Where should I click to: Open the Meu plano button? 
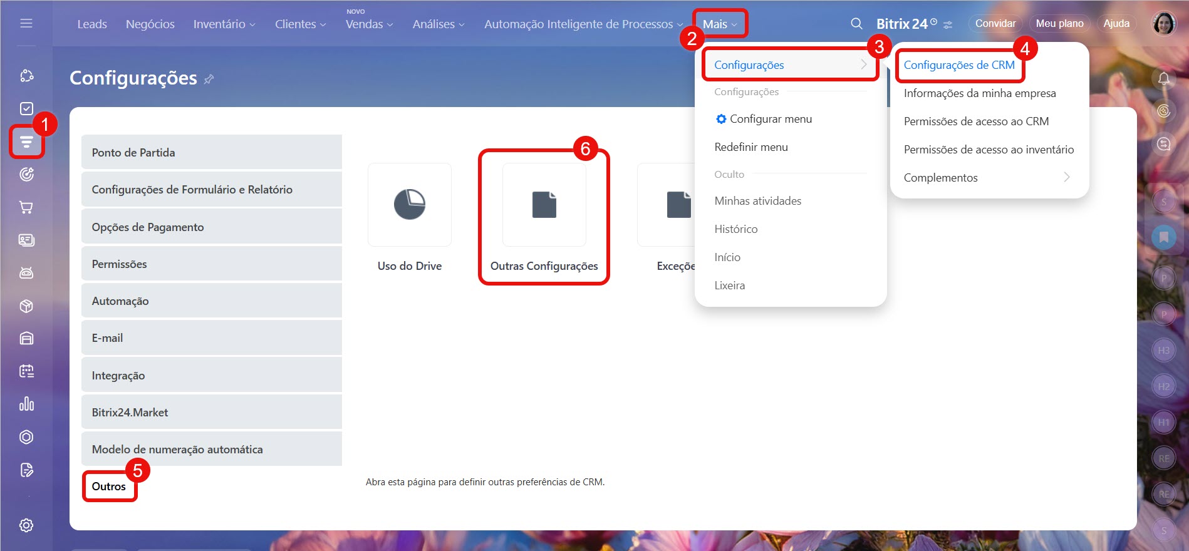(1059, 23)
